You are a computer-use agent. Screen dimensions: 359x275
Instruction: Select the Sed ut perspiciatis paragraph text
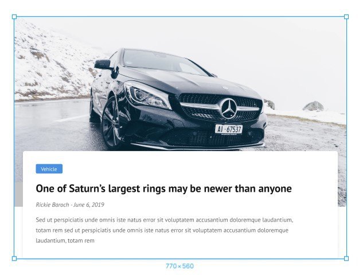[x=165, y=230]
